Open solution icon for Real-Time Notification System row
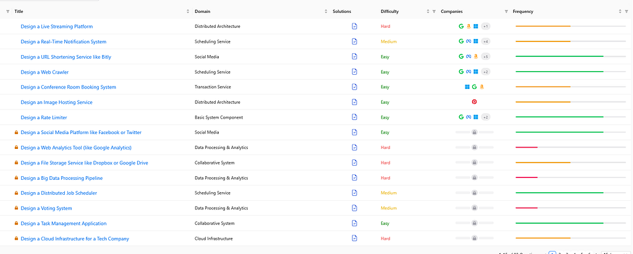 pos(354,41)
